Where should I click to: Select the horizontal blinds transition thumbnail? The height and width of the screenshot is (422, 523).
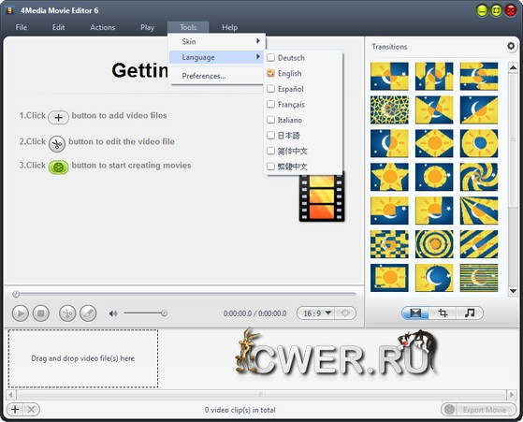(x=479, y=278)
